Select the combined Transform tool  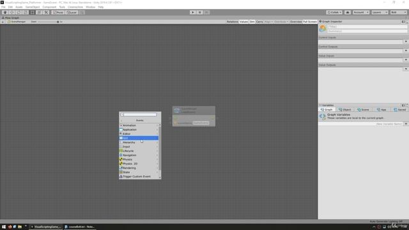tap(39, 12)
